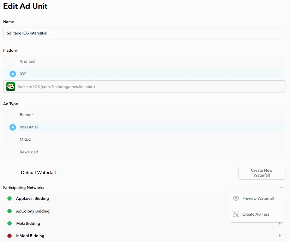Click red status dot for InMobi Bidding
The image size is (290, 241).
pos(10,236)
